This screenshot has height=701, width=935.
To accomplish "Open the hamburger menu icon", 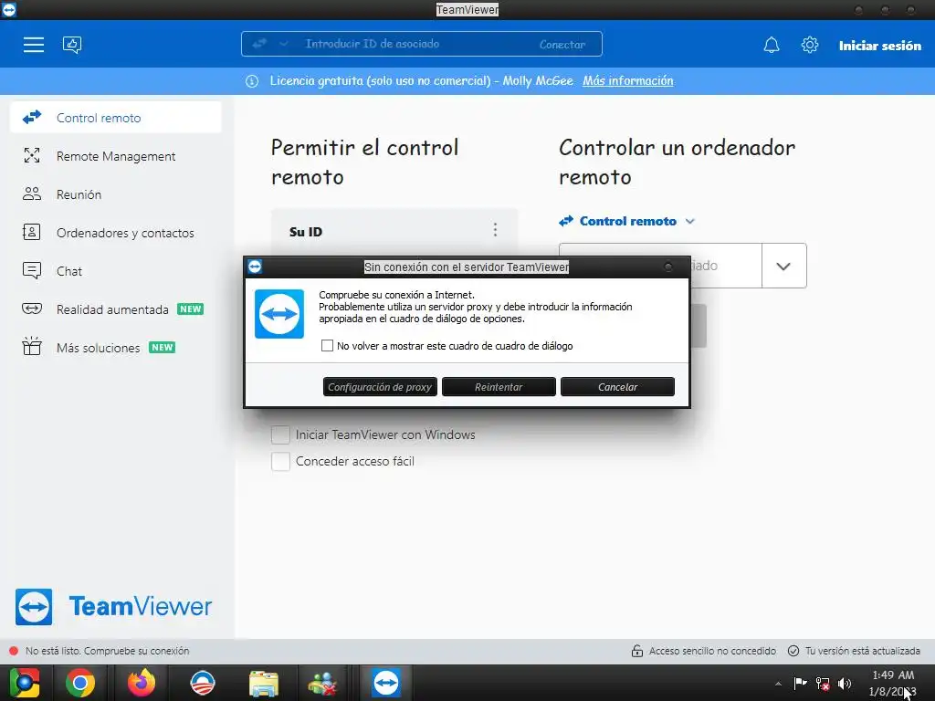I will (x=34, y=45).
